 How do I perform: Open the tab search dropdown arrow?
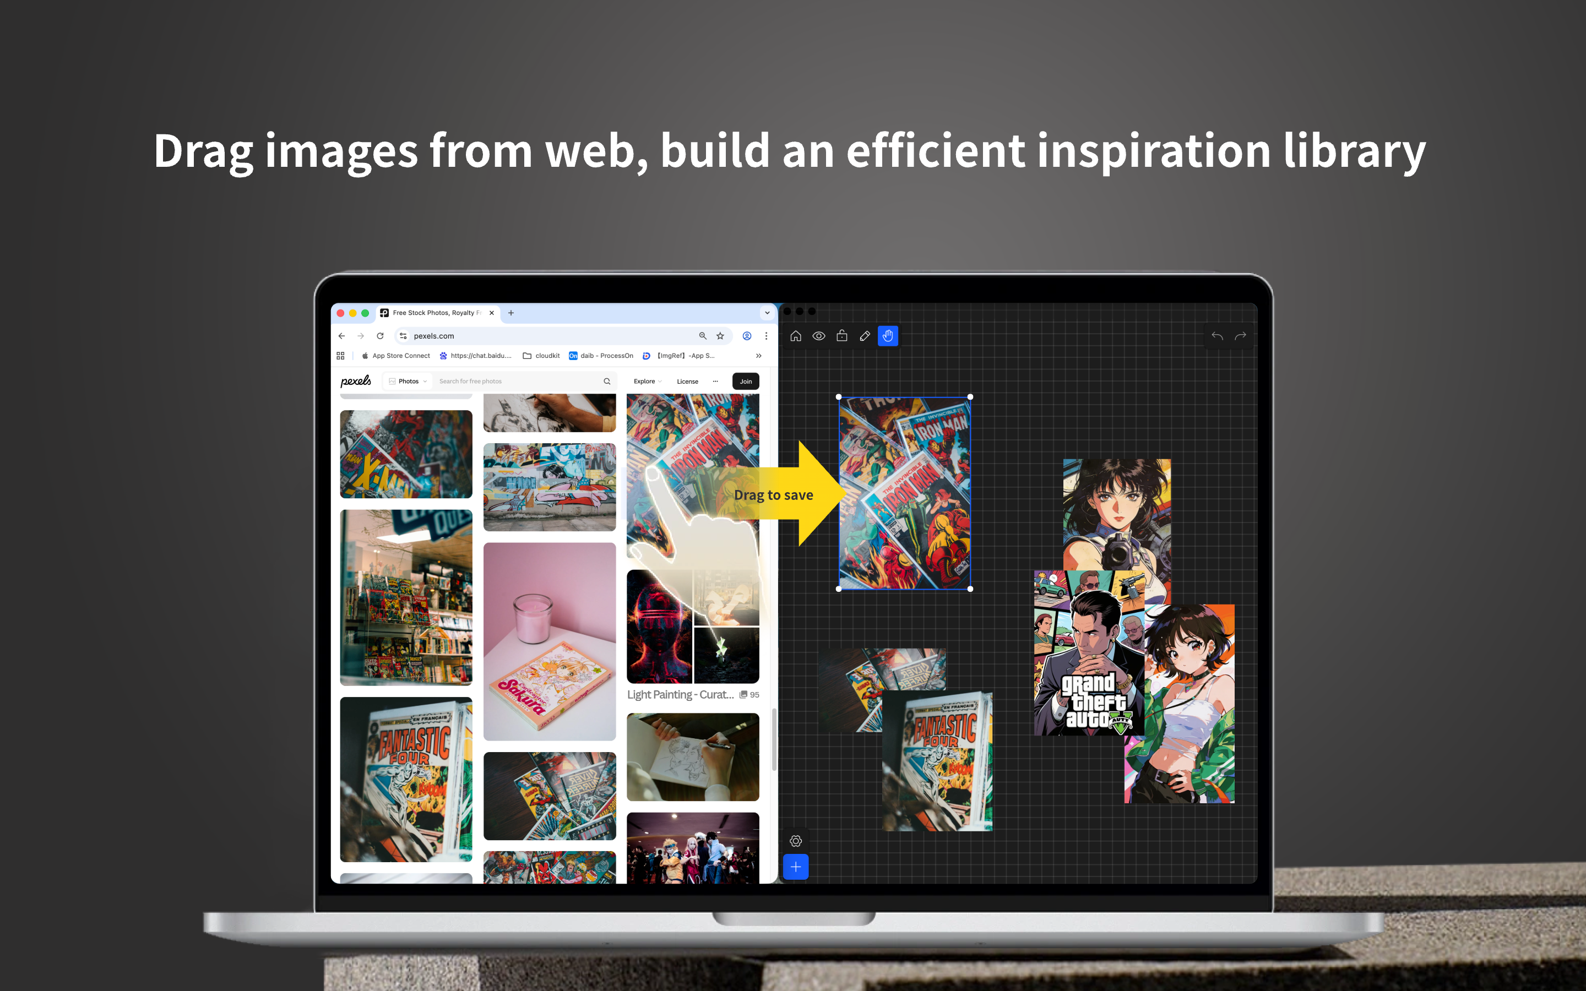(767, 313)
